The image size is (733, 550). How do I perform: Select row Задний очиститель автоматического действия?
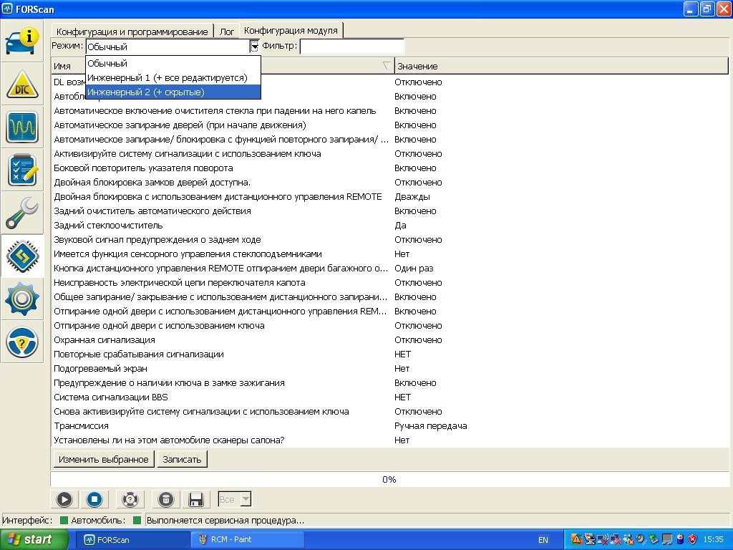(389, 211)
